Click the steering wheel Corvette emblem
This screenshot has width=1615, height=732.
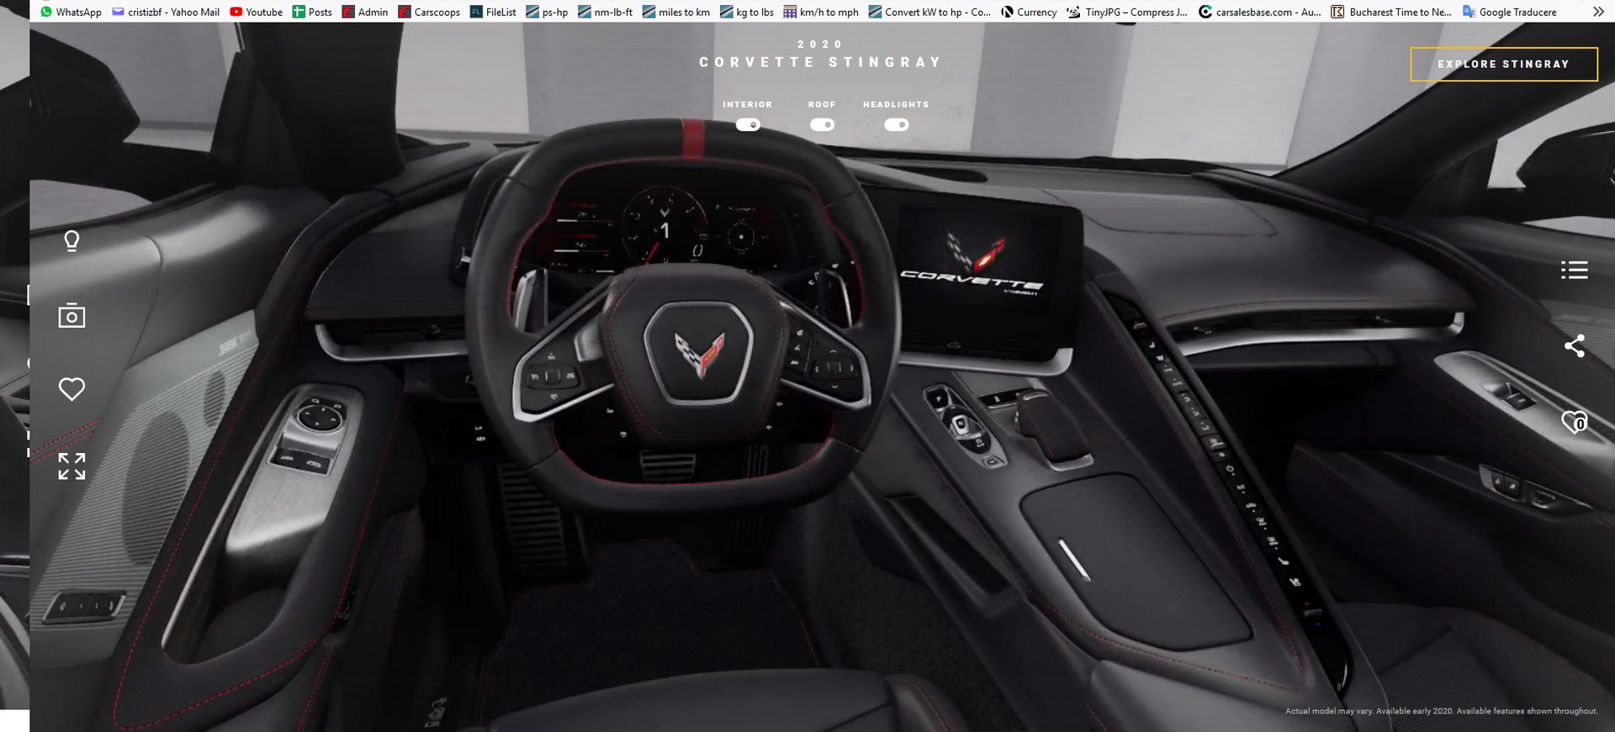(x=698, y=353)
